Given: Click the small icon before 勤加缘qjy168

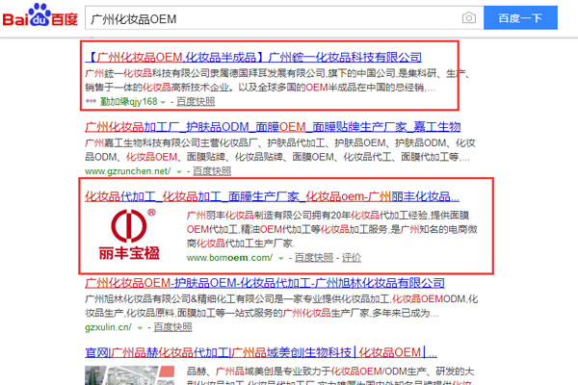Looking at the screenshot, I should (91, 101).
